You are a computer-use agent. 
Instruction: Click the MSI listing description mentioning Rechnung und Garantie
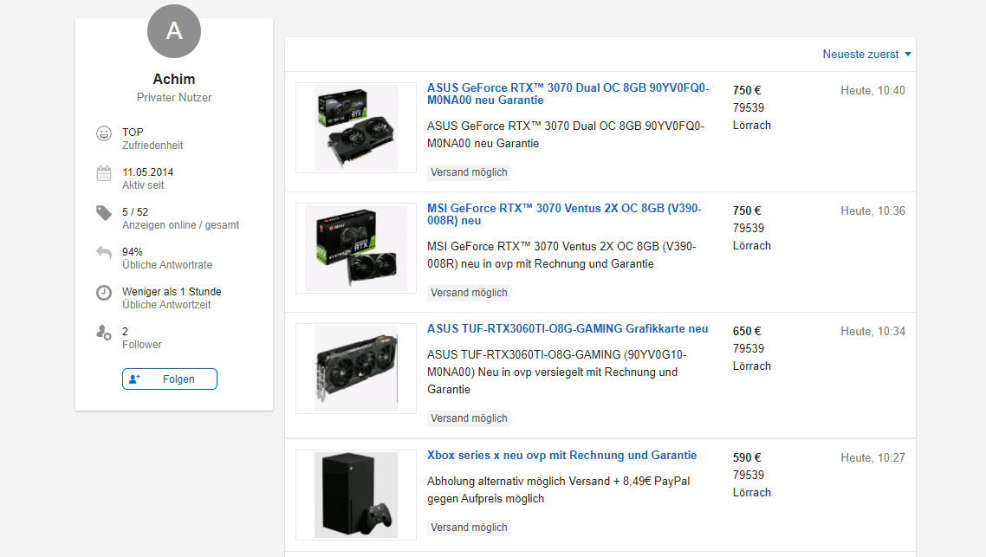point(561,256)
